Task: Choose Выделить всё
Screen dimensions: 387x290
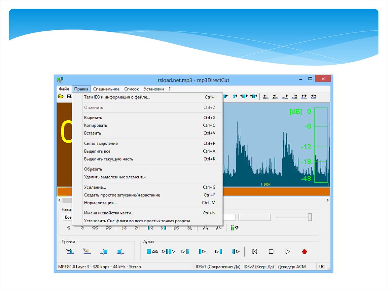Action: pyautogui.click(x=148, y=151)
